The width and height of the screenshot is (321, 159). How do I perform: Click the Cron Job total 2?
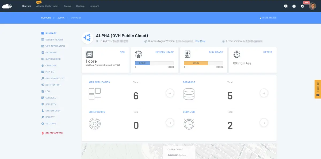point(230,125)
